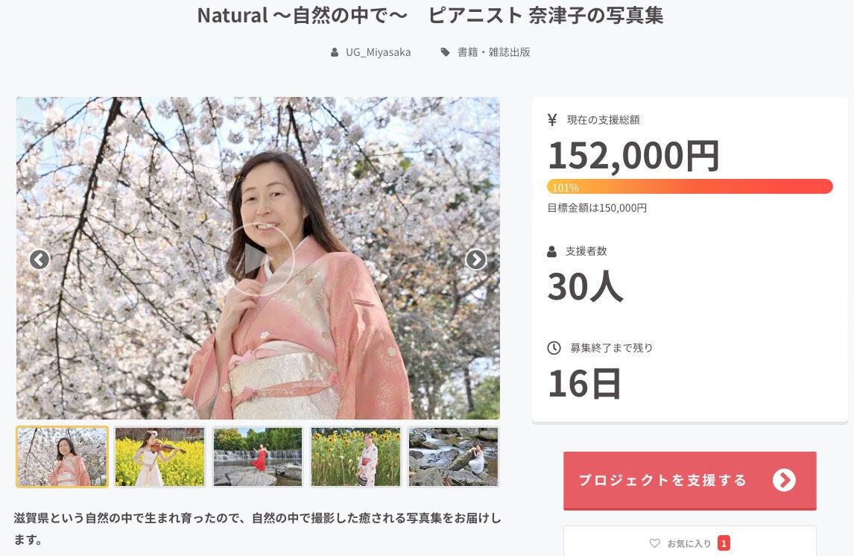Click the supporter person icon beside 支援者数
854x556 pixels.
[551, 251]
